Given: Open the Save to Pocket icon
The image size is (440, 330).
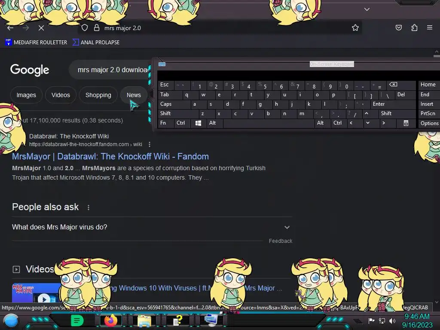Looking at the screenshot, I should pos(398,27).
